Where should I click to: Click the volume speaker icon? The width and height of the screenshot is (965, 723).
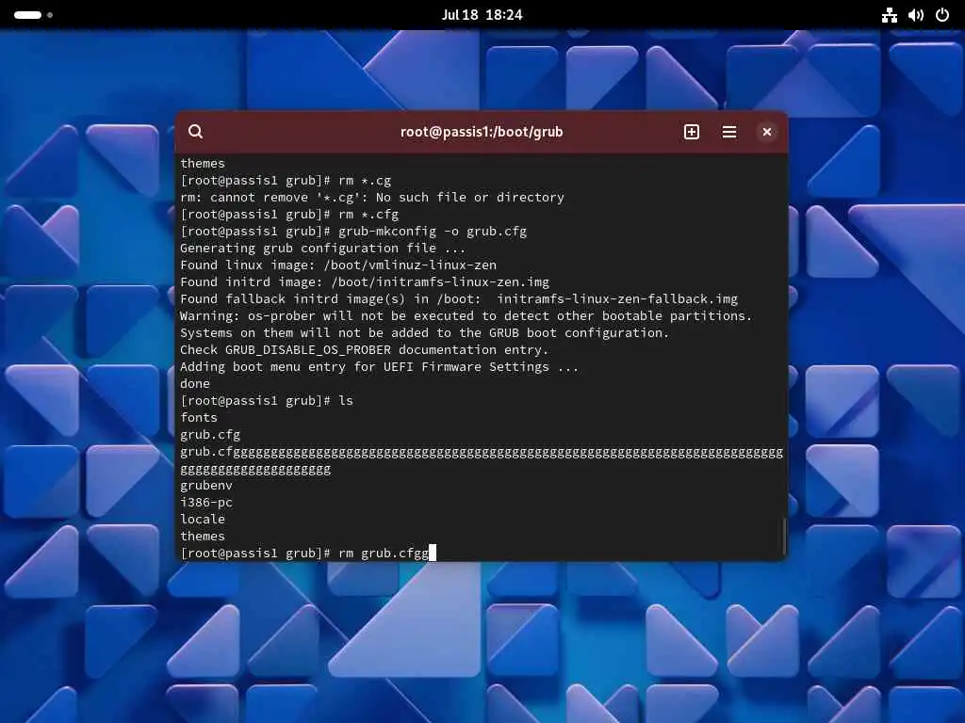[916, 15]
